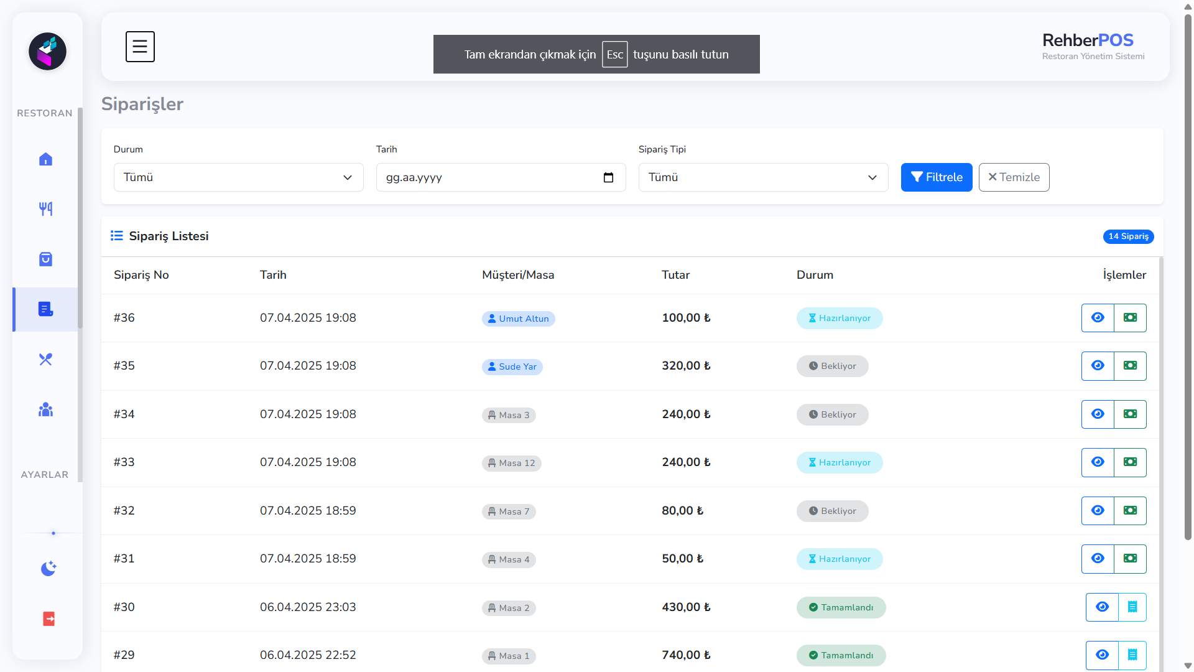Viewport: 1194px width, 672px height.
Task: Open the shopping bag sidebar icon
Action: tap(45, 259)
